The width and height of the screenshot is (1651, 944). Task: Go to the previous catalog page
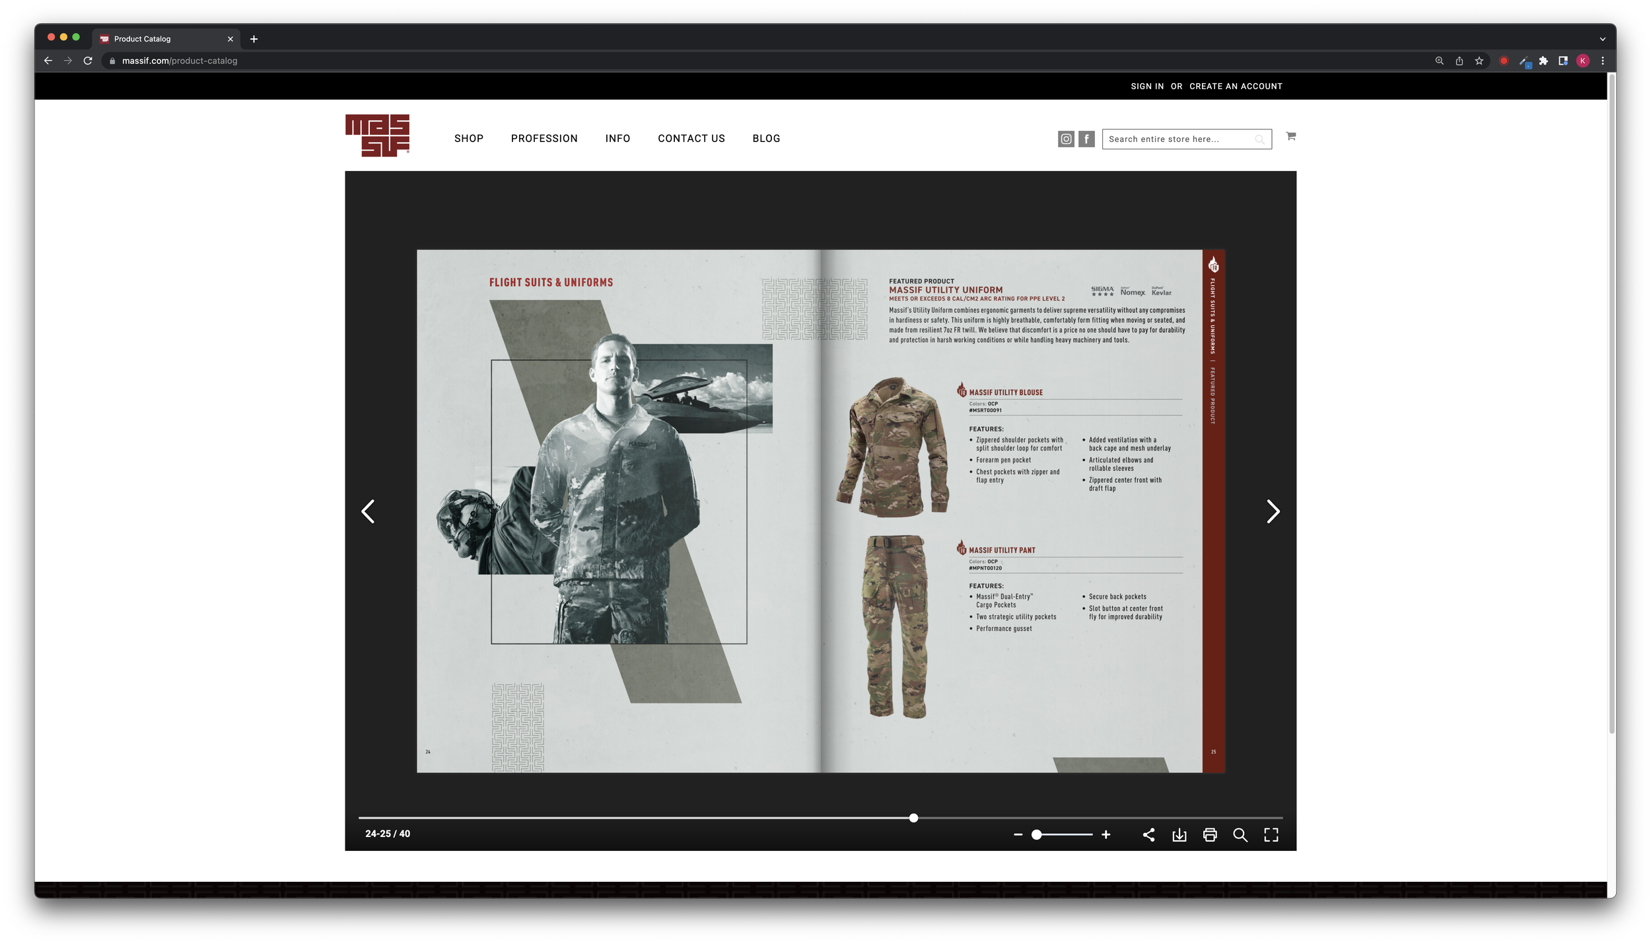tap(369, 511)
